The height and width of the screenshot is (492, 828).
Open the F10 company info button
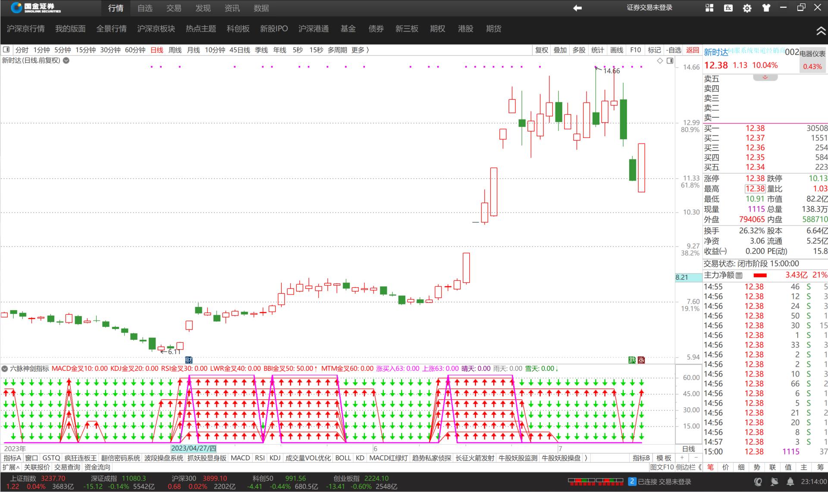[635, 50]
